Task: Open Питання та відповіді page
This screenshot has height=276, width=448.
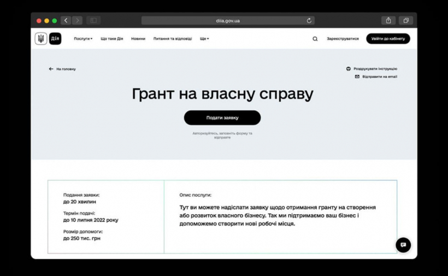Action: click(173, 39)
